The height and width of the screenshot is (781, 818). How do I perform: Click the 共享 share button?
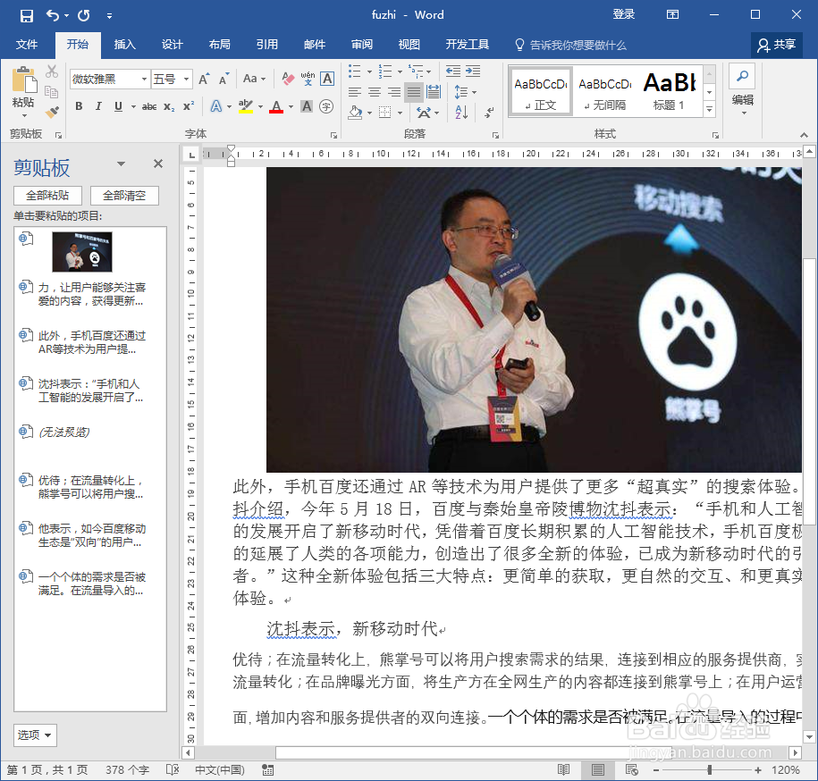point(777,45)
